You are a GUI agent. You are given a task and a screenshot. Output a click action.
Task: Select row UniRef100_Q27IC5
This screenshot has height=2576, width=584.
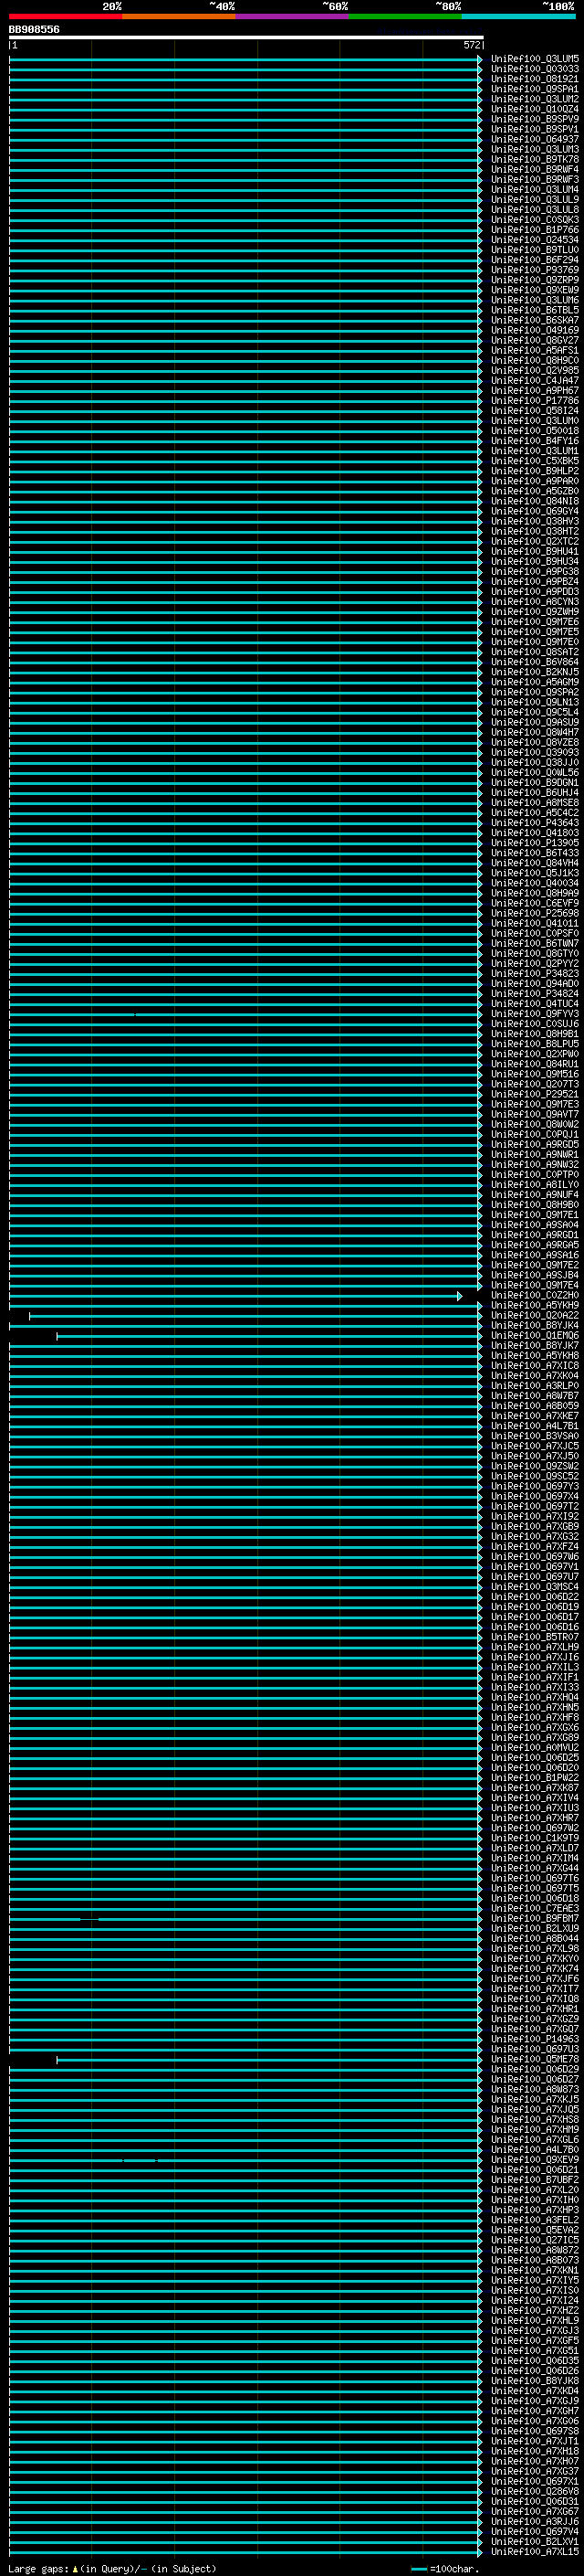535,2240
